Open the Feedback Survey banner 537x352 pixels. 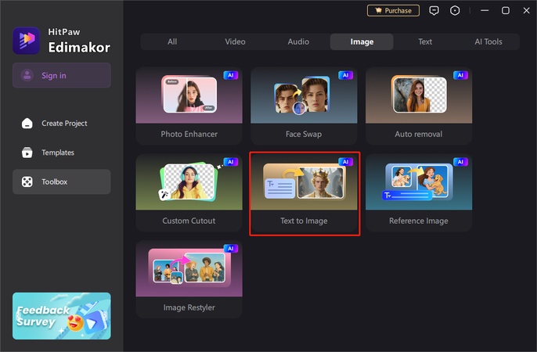point(62,316)
